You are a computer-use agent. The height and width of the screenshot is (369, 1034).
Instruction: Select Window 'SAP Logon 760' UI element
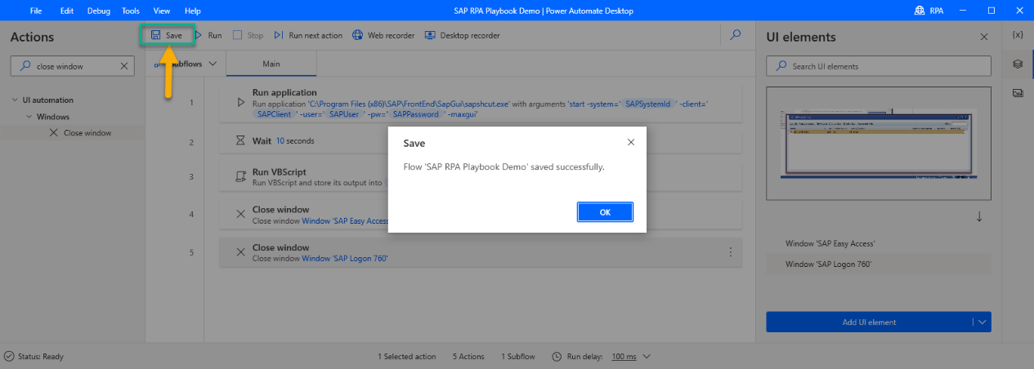879,264
